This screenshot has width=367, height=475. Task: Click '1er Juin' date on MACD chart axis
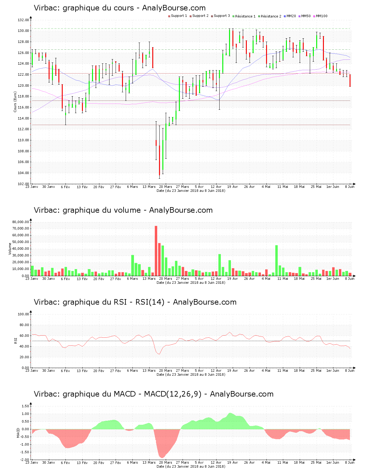tap(333, 462)
